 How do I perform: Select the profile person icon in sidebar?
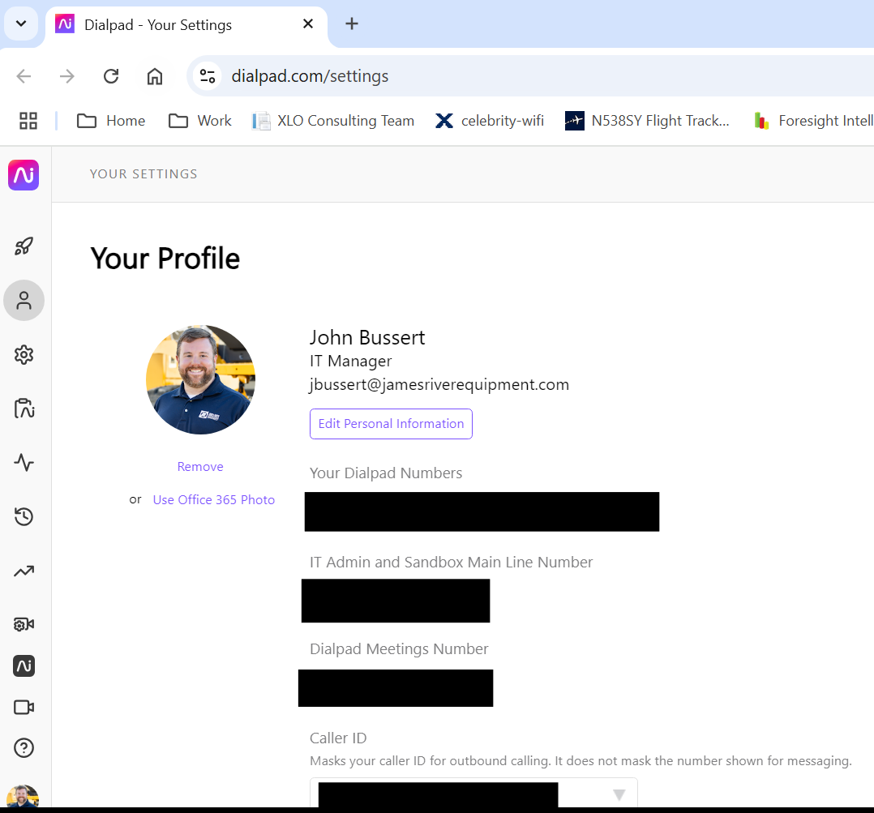[24, 301]
